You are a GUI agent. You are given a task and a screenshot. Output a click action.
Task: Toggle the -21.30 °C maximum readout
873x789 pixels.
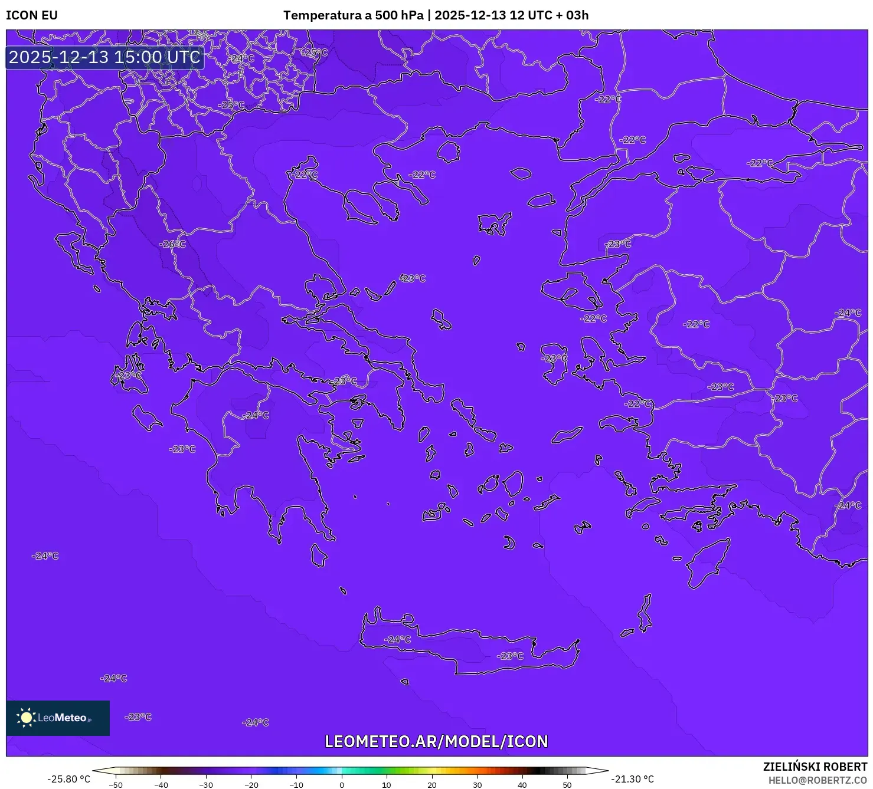632,778
